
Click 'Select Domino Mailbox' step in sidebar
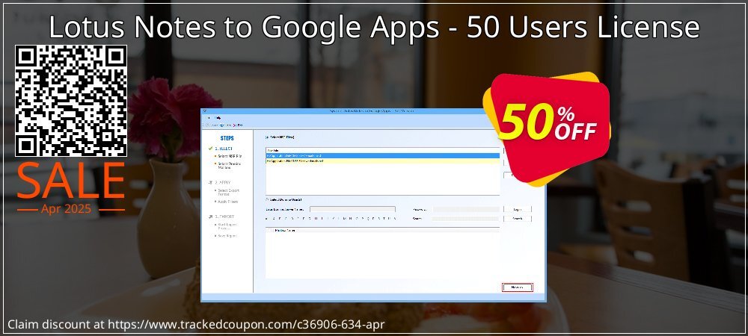[229, 166]
